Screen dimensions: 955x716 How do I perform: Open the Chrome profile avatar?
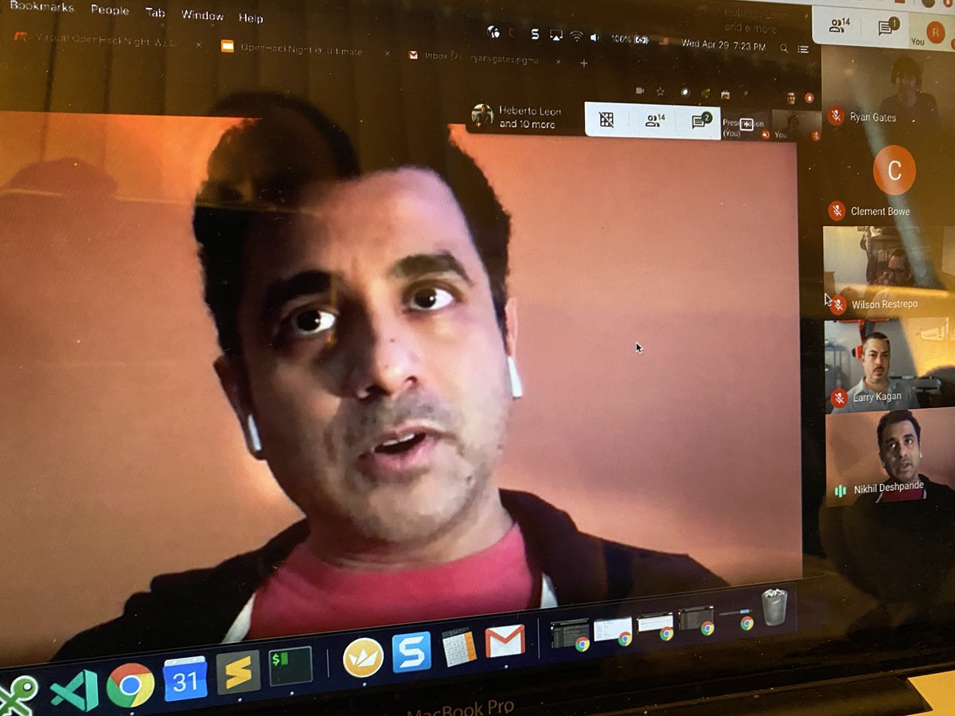pyautogui.click(x=790, y=97)
